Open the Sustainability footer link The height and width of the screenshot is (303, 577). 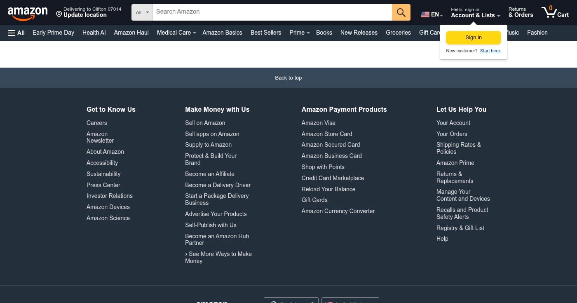[x=103, y=174]
